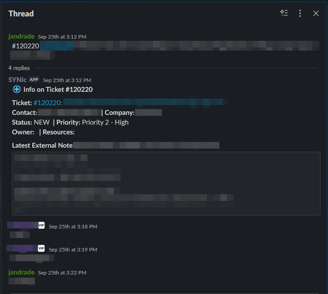Open the blue #120220 ticket link
This screenshot has height=294, width=328.
(47, 102)
